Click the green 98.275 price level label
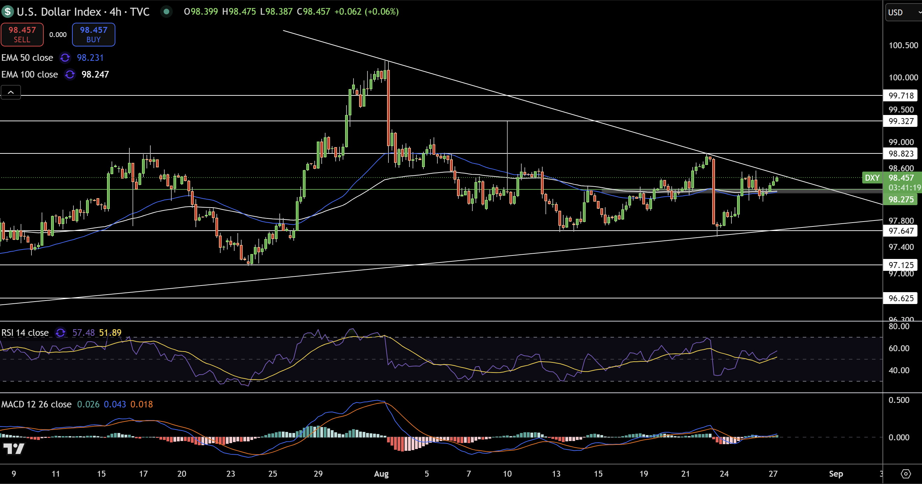Image resolution: width=922 pixels, height=484 pixels. (x=901, y=199)
